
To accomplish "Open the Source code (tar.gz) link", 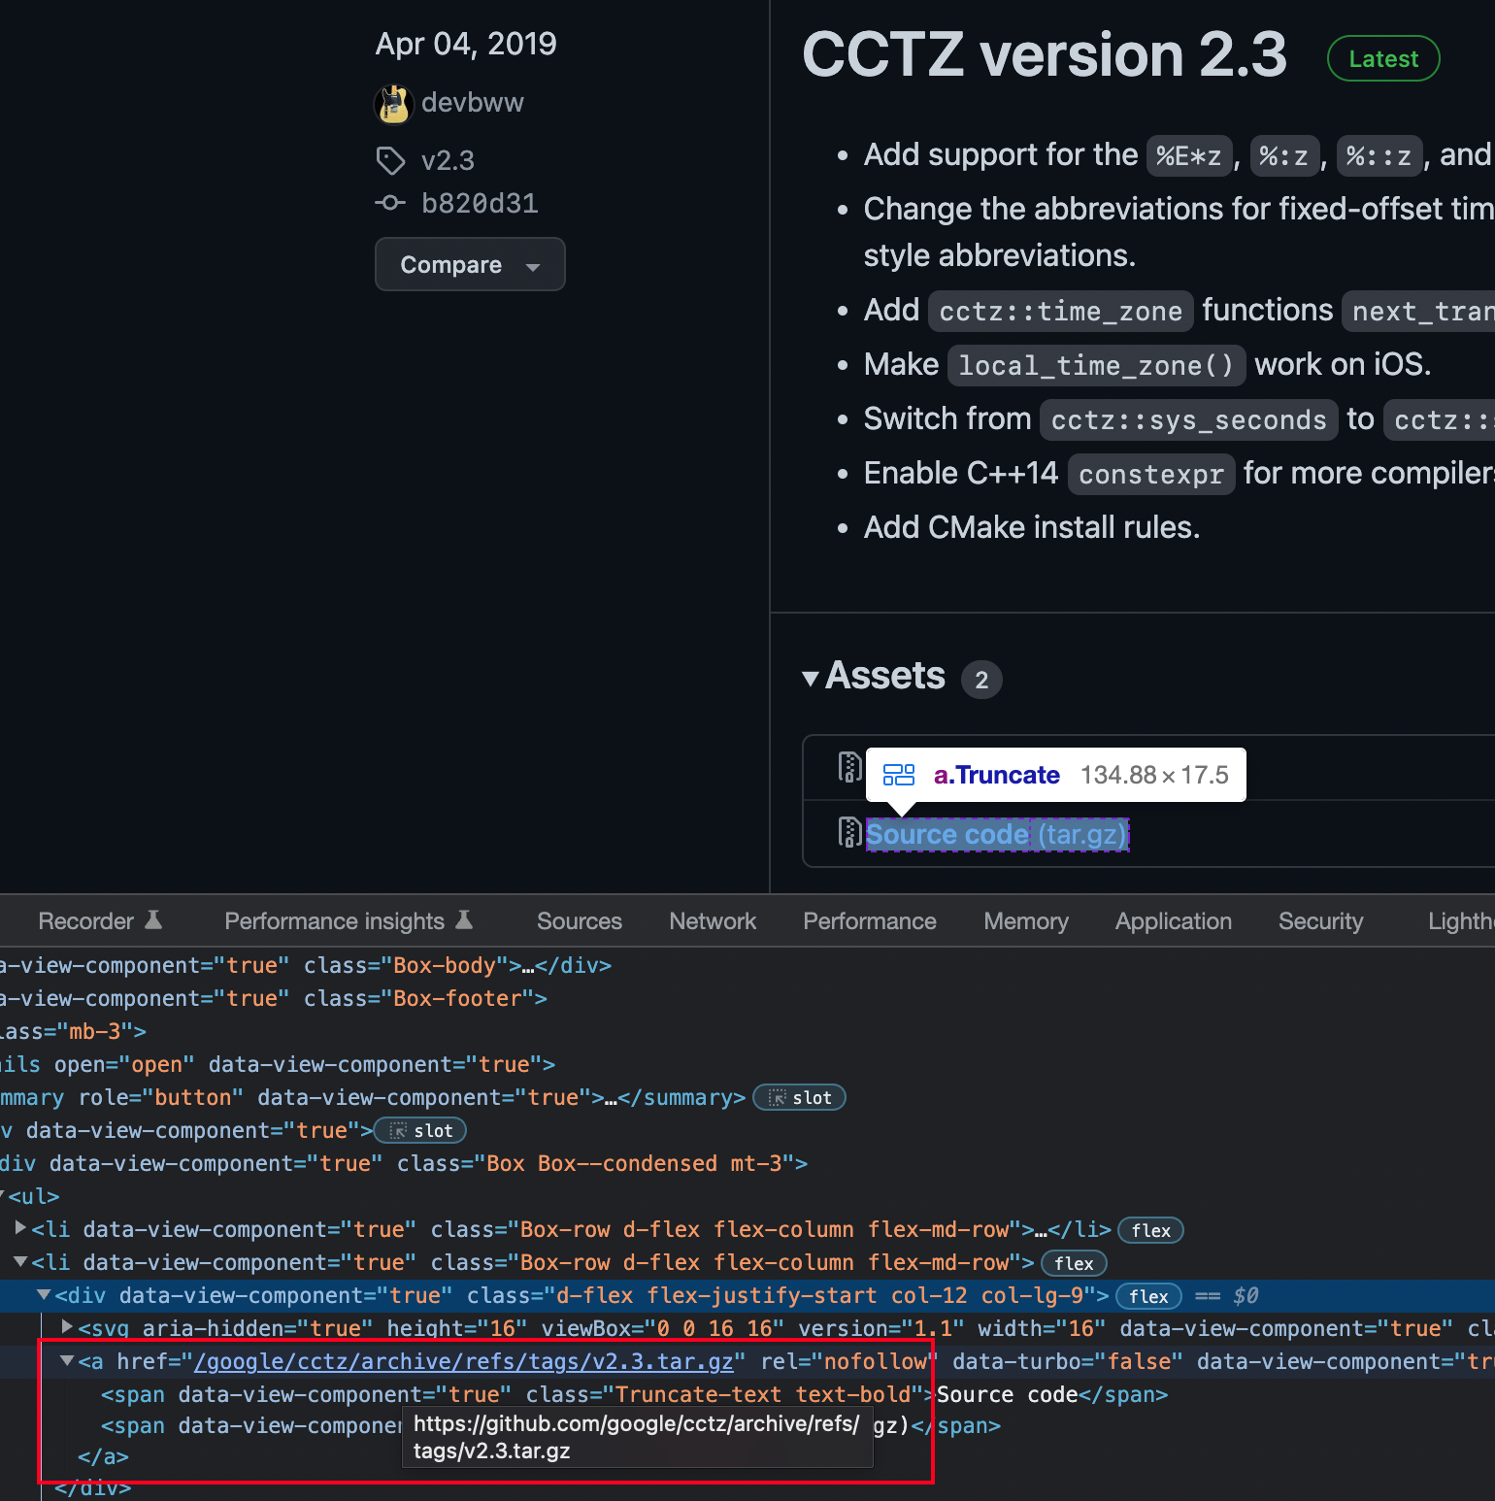I will tap(997, 834).
